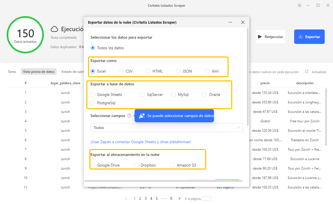Image resolution: width=333 pixels, height=204 pixels.
Task: Choose JSON as export format
Action: point(178,71)
